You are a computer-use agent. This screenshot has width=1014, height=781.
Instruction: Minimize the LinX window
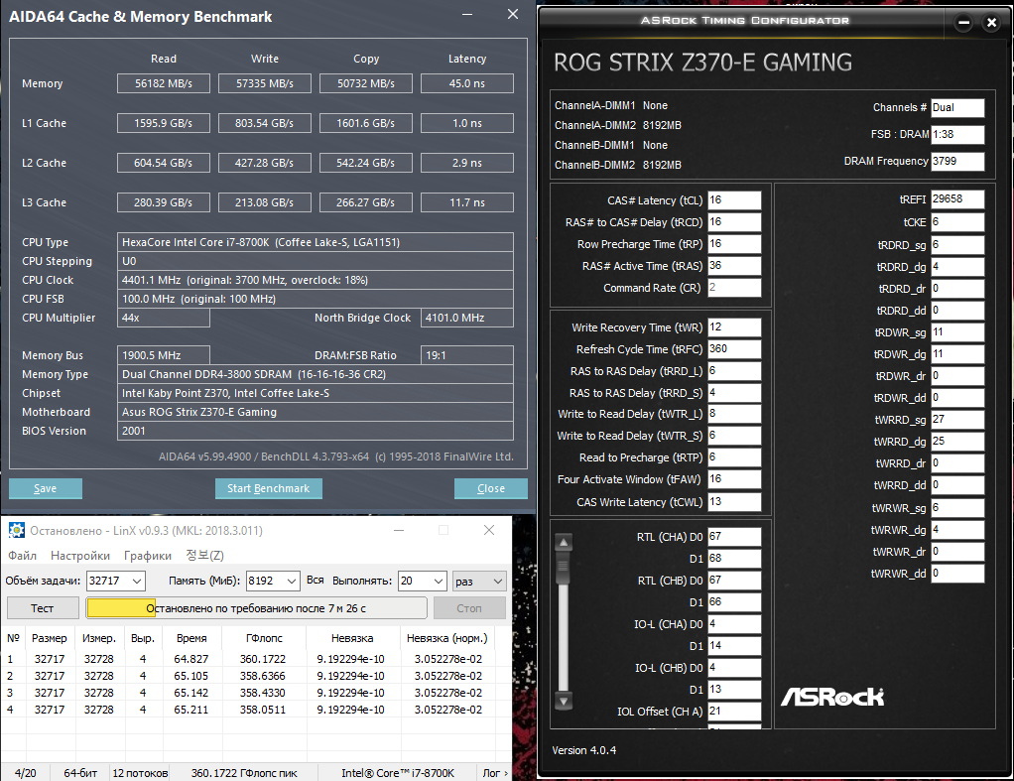click(x=399, y=530)
